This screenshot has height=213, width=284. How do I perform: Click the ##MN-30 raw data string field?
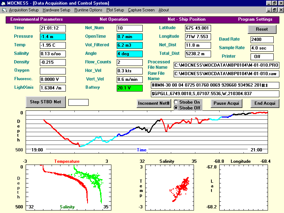click(215, 85)
